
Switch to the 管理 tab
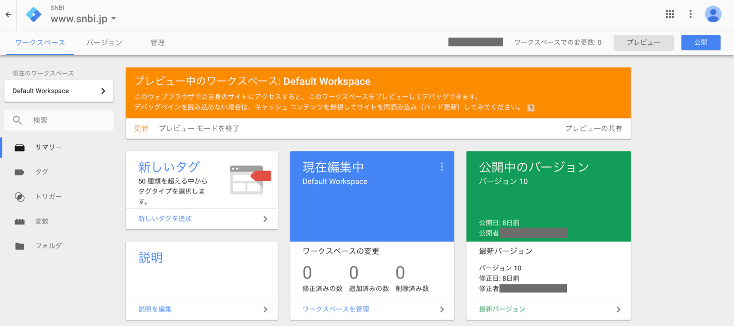(158, 43)
